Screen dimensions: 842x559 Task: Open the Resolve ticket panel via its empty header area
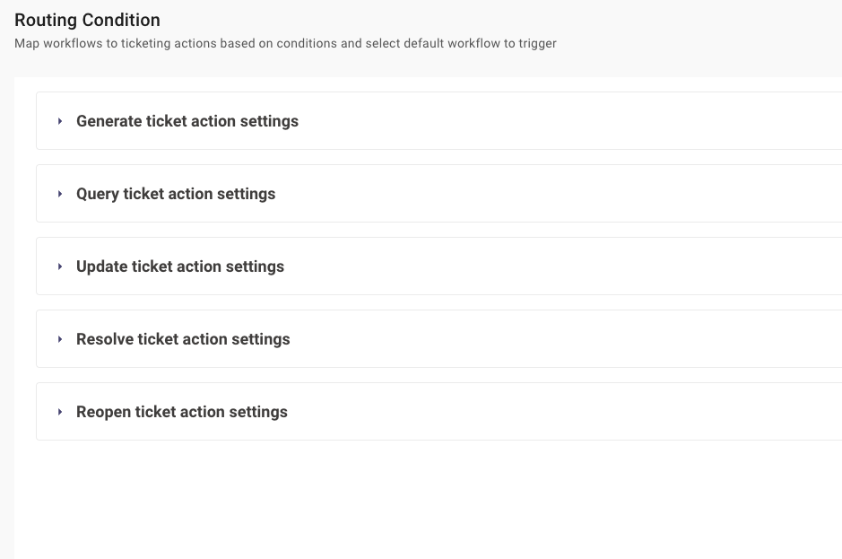[x=567, y=338]
